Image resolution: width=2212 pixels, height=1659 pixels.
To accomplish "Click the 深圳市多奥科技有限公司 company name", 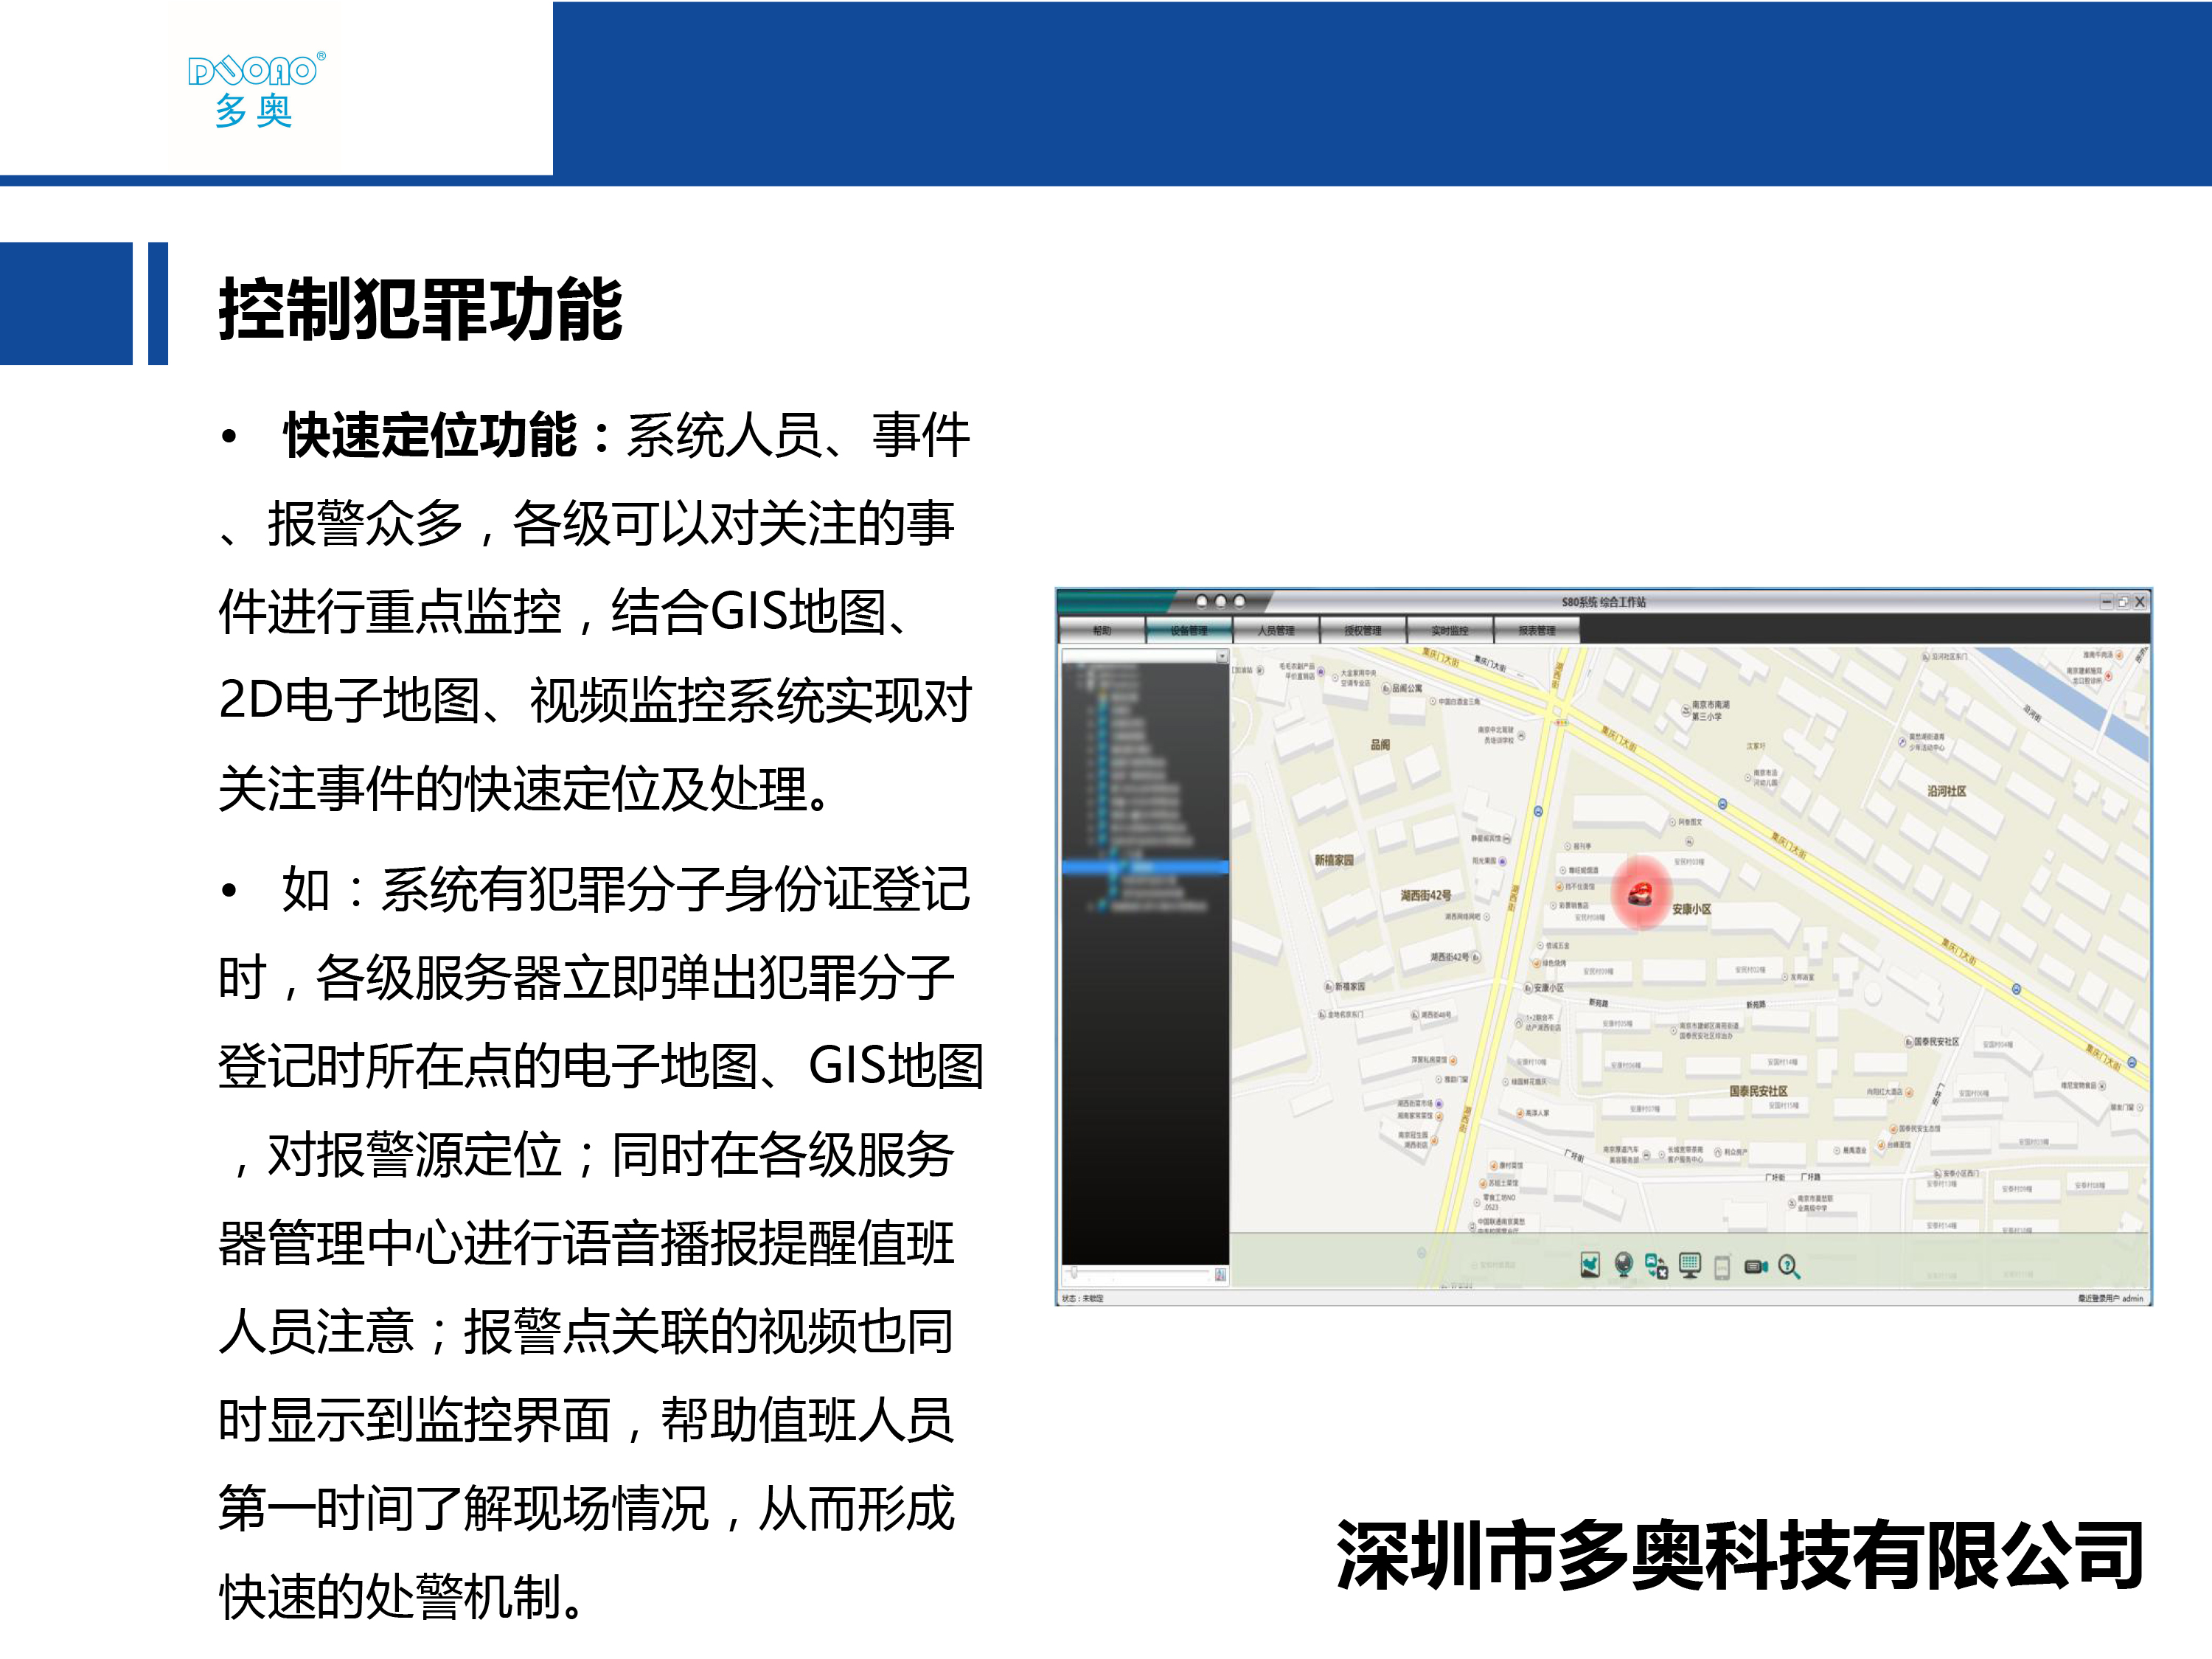I will pos(1741,1555).
